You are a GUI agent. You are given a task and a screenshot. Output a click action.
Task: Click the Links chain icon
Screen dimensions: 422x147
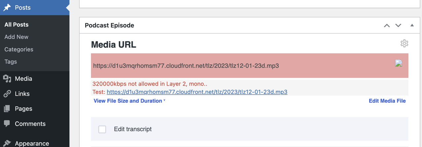click(x=7, y=94)
